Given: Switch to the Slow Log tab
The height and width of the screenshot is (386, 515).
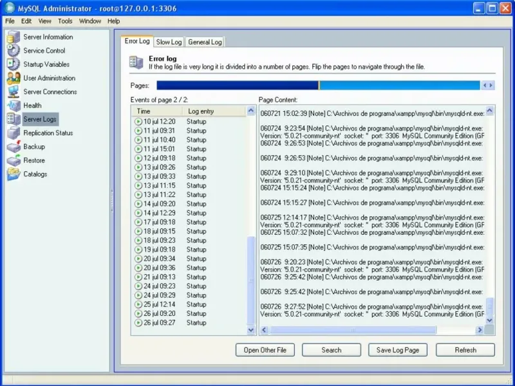Looking at the screenshot, I should coord(169,42).
